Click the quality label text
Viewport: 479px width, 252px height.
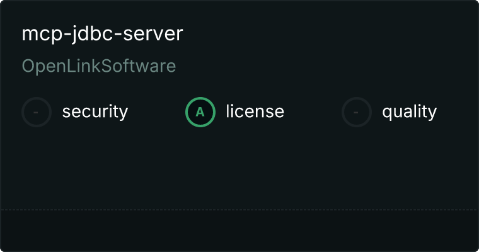pos(409,112)
